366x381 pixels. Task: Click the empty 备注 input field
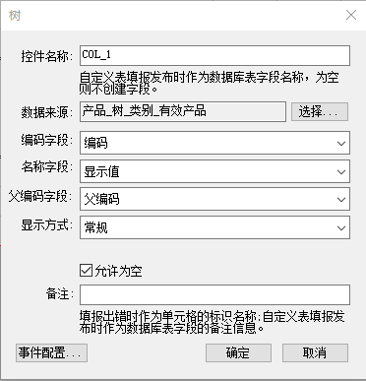click(x=214, y=294)
